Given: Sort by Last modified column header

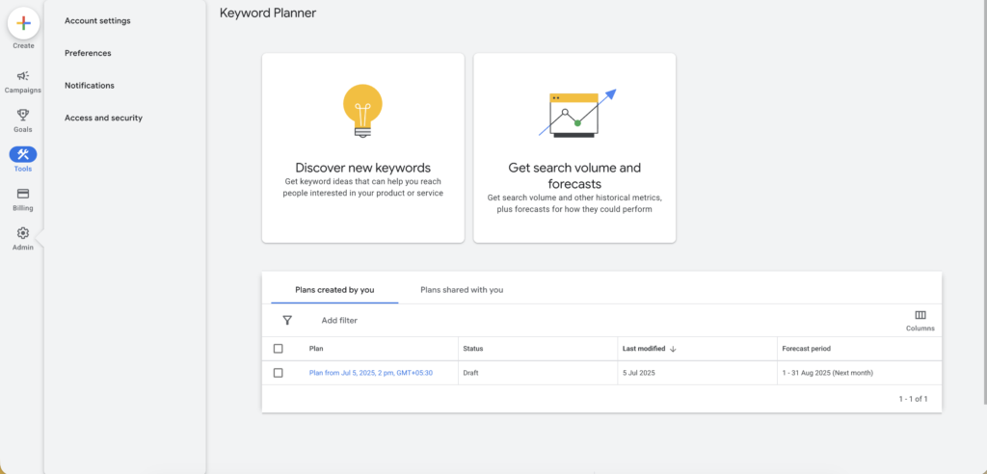Looking at the screenshot, I should [644, 349].
